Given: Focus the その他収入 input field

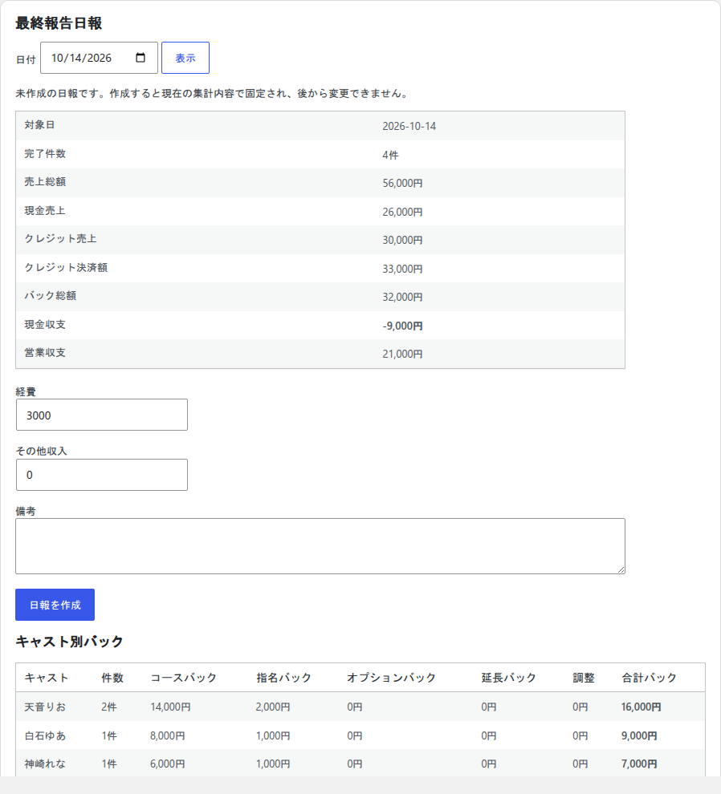Looking at the screenshot, I should (102, 475).
